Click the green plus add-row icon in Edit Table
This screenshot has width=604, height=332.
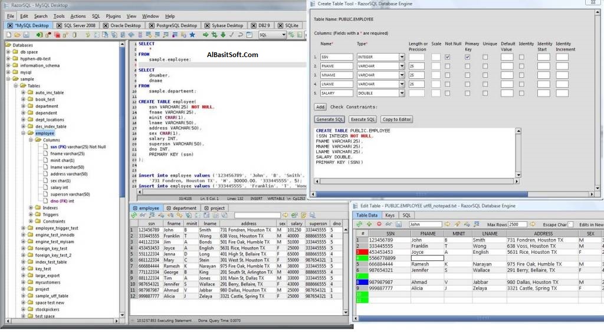click(369, 224)
